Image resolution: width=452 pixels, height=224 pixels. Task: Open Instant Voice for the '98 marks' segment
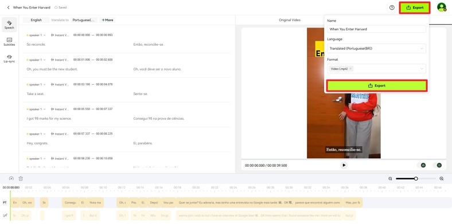[60, 109]
